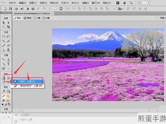Screen dimensions: 166x124
Task: Open the 文件(F) menu
Action: tap(12, 3)
